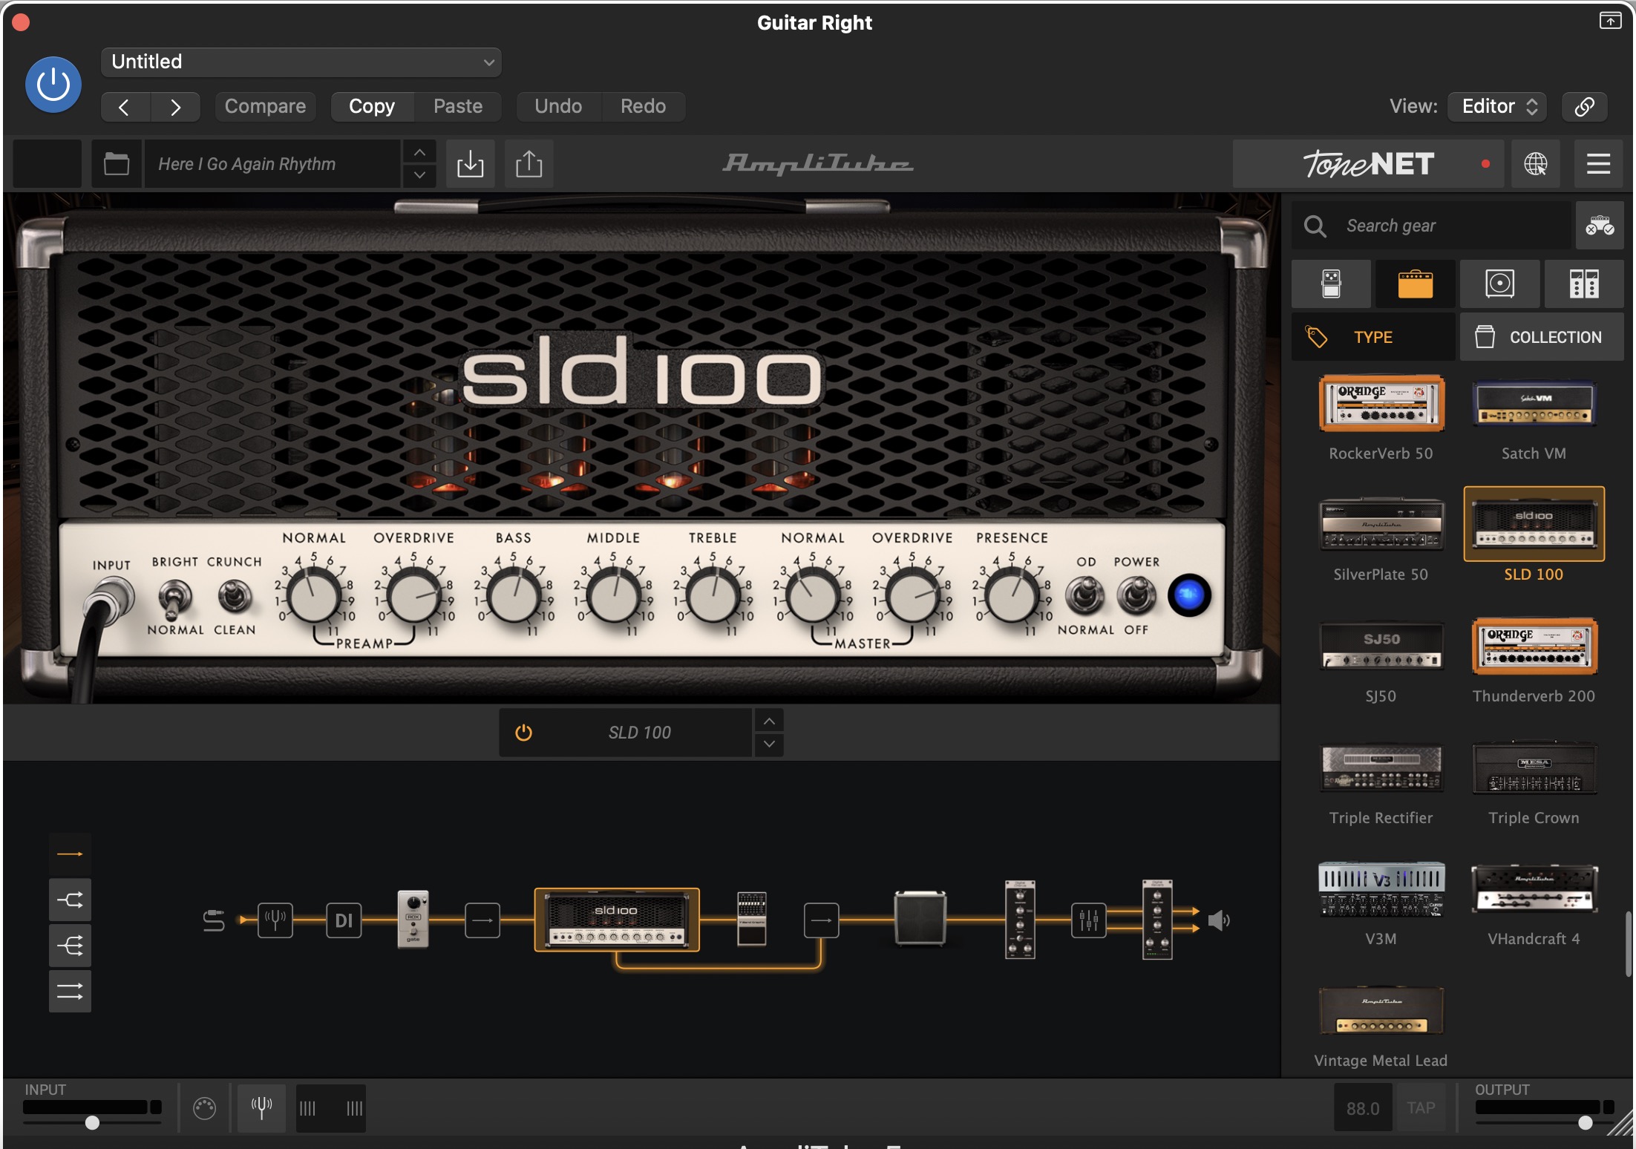The width and height of the screenshot is (1636, 1149).
Task: Select the Triple Rectifier amp
Action: coord(1381,768)
